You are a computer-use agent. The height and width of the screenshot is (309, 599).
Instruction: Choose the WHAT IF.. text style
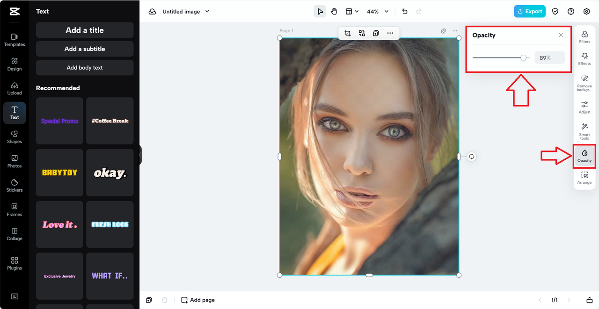(110, 276)
